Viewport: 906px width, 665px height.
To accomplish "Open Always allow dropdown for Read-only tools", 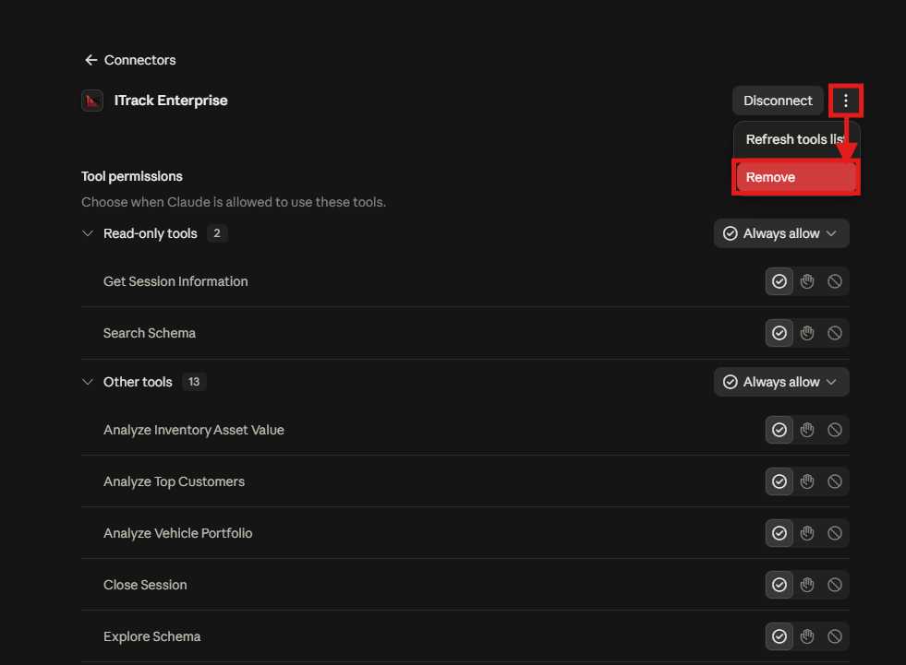I will point(781,233).
